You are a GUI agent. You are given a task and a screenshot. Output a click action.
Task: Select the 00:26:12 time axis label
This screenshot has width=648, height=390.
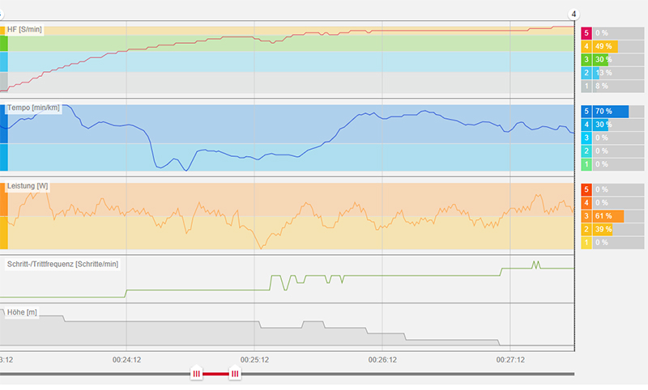click(382, 358)
